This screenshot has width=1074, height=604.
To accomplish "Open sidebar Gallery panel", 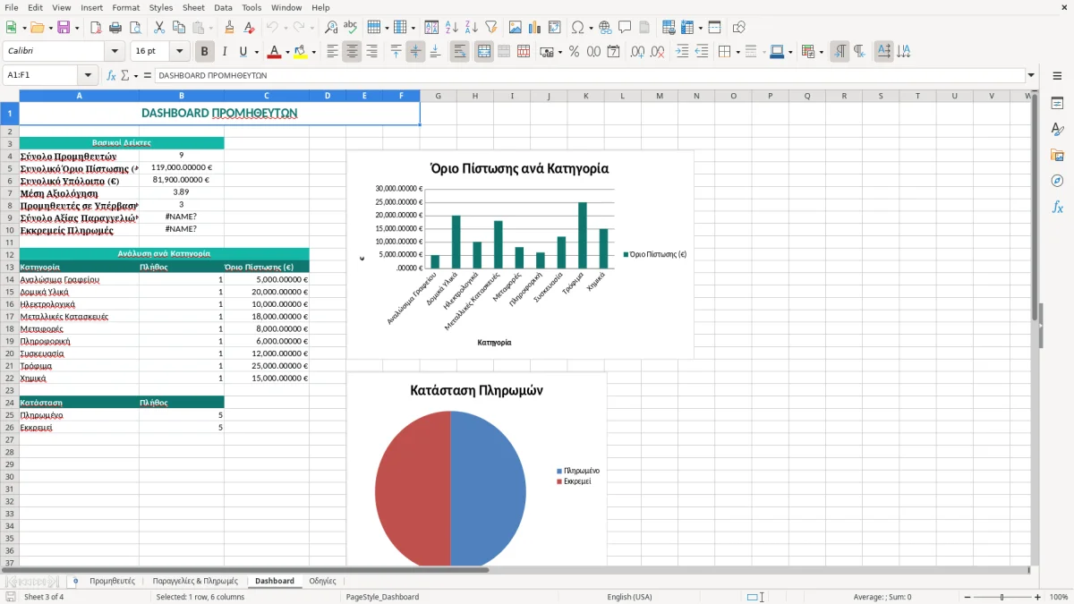I will 1057,156.
